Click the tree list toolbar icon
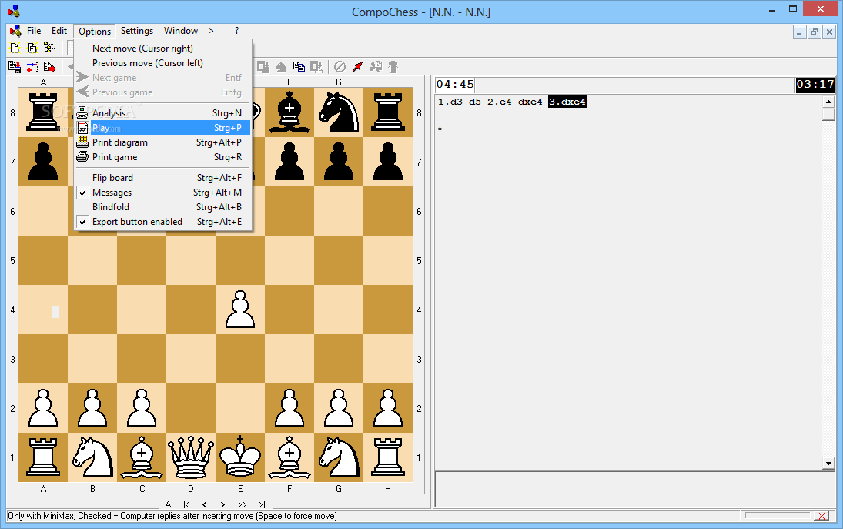 [x=49, y=48]
